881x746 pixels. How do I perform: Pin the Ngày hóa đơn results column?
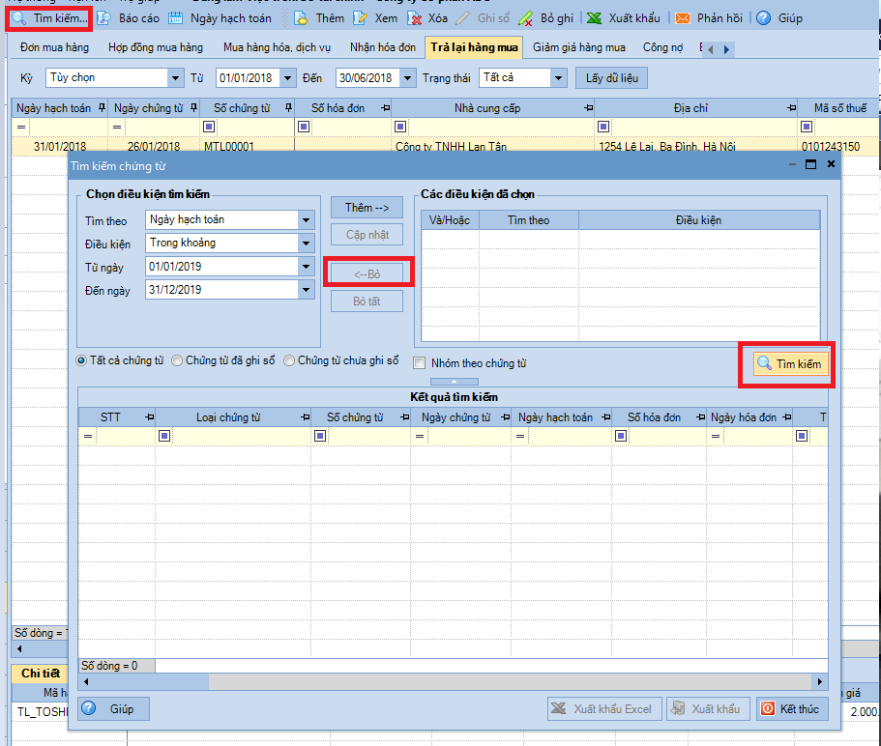point(787,417)
